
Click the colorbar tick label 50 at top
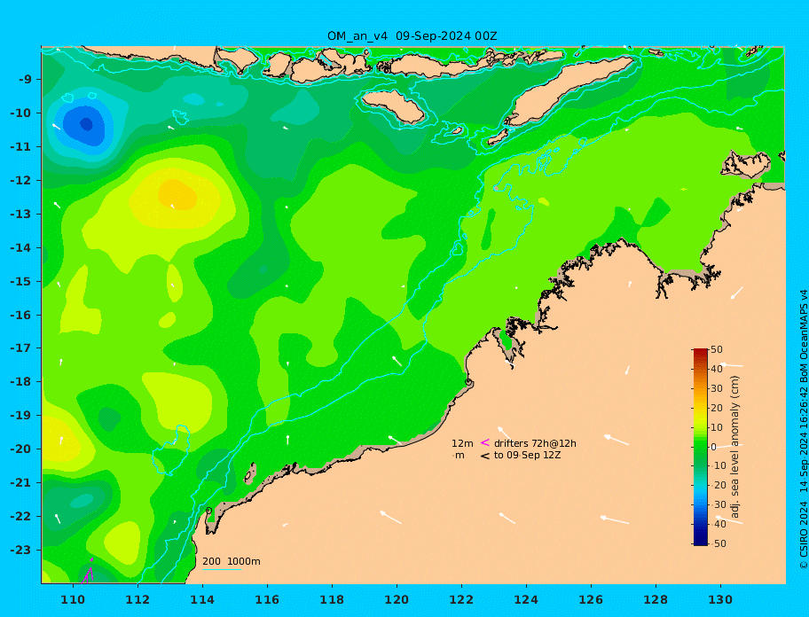point(717,349)
